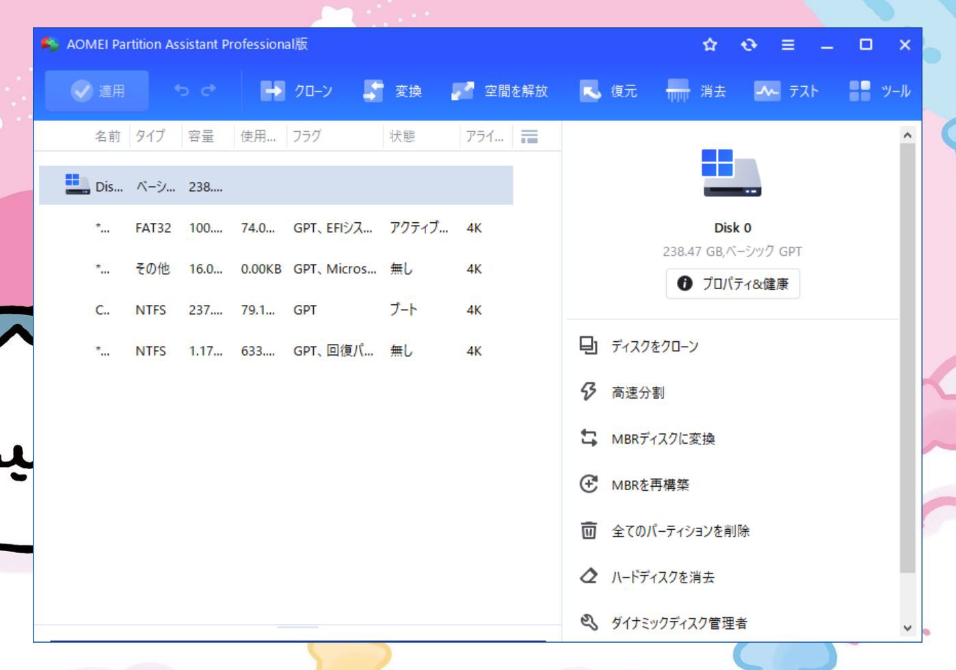Click the ブート status cell

[x=403, y=310]
